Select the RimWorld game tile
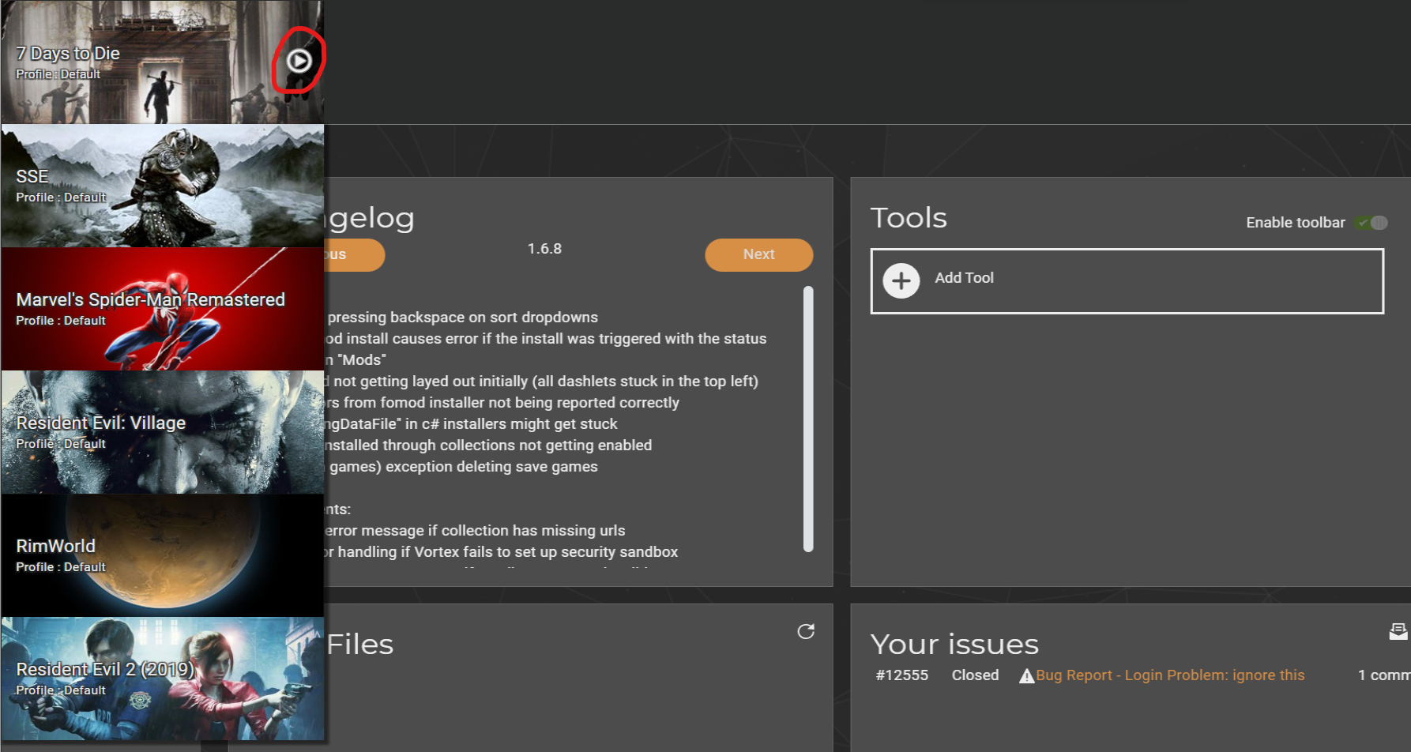 (x=162, y=553)
